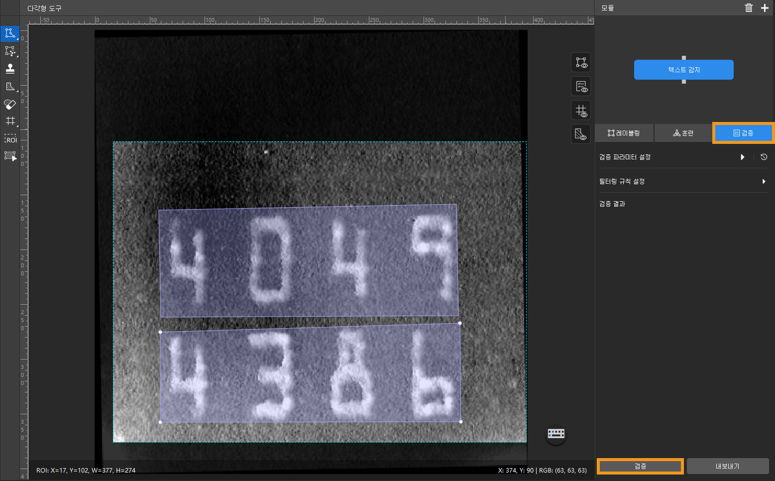
Task: Toggle validation results visibility
Action: click(x=581, y=87)
